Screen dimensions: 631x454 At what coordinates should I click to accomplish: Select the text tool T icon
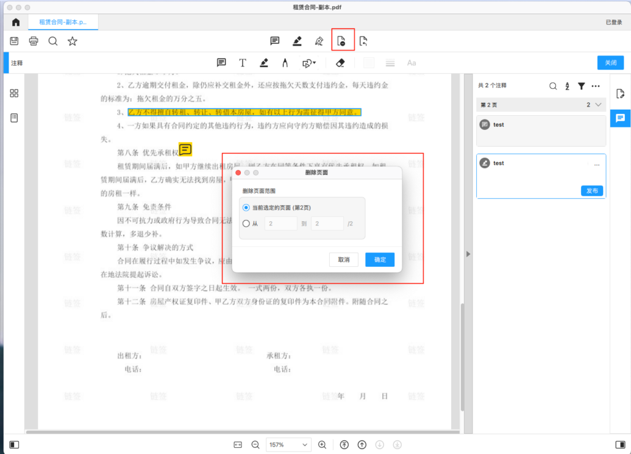click(x=243, y=63)
